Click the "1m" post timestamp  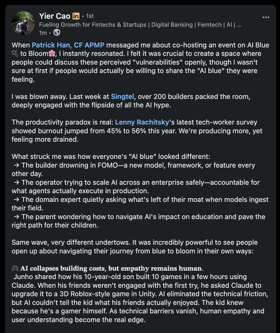[43, 33]
